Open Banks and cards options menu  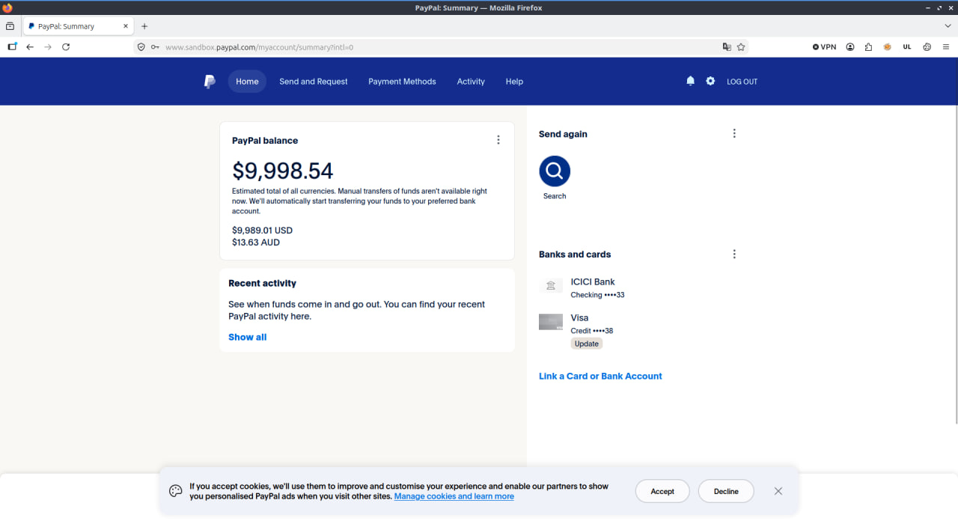point(734,254)
